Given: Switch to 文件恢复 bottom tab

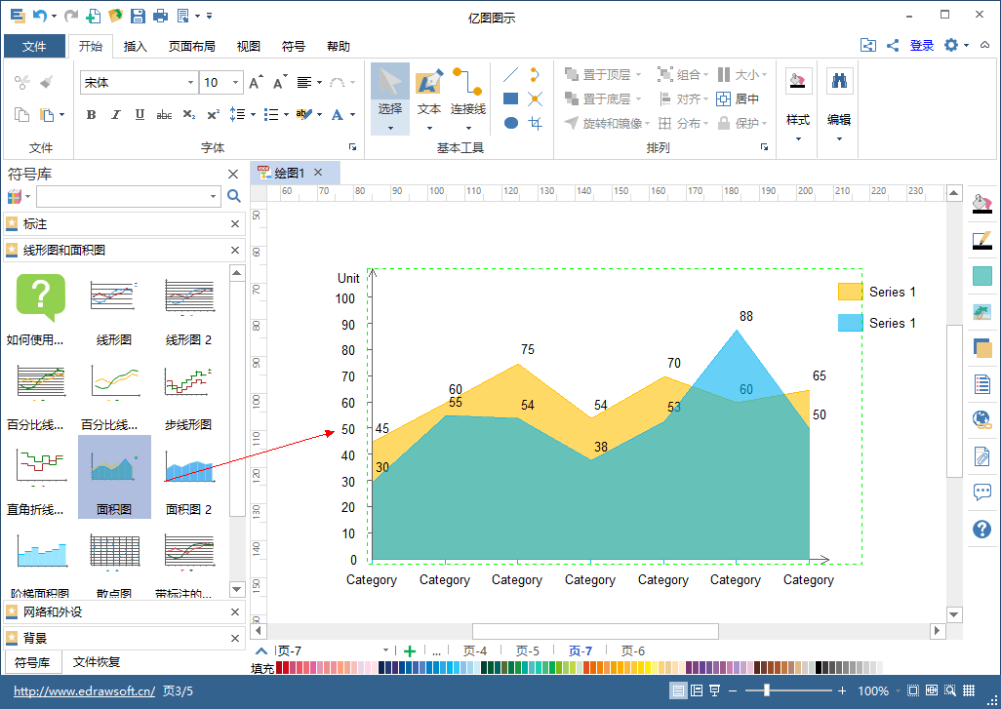Looking at the screenshot, I should point(96,662).
